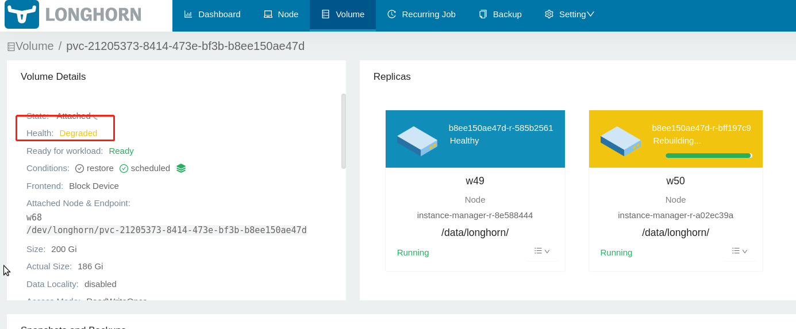The width and height of the screenshot is (796, 329).
Task: Click the disk icon on Healthy replica
Action: tap(417, 141)
